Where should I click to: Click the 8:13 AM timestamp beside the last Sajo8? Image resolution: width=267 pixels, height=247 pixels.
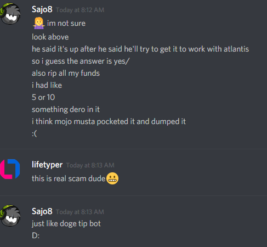(80, 212)
